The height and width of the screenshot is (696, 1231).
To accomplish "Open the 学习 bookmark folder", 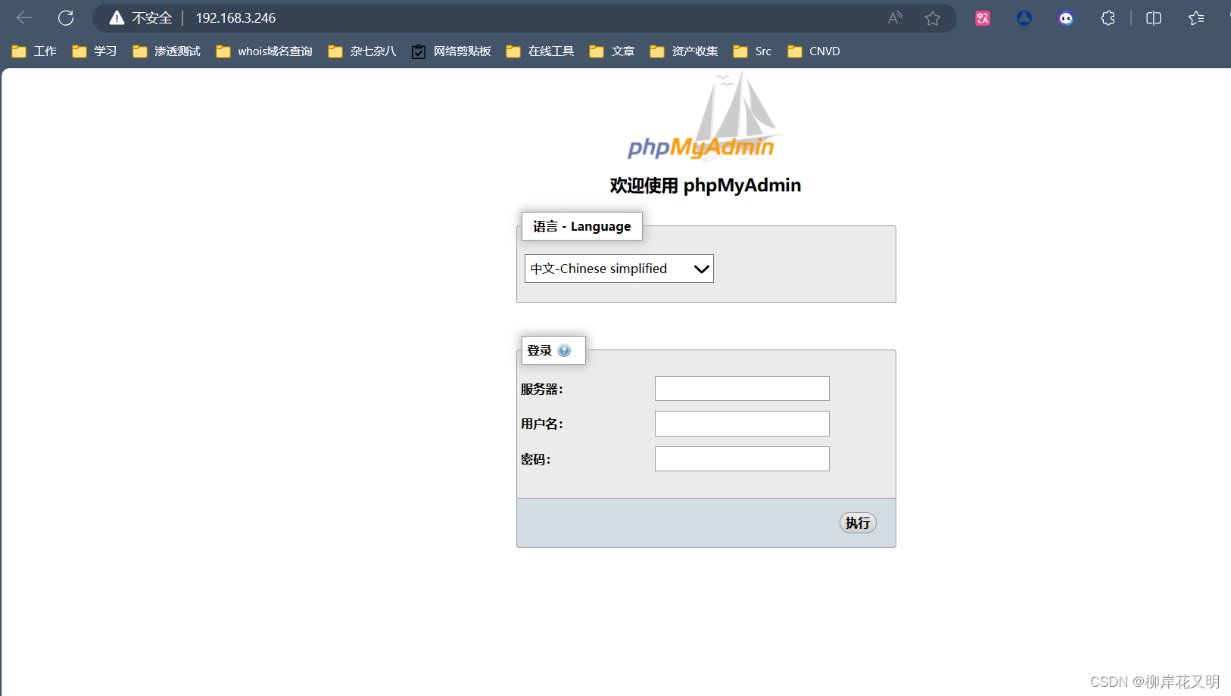I will [95, 51].
